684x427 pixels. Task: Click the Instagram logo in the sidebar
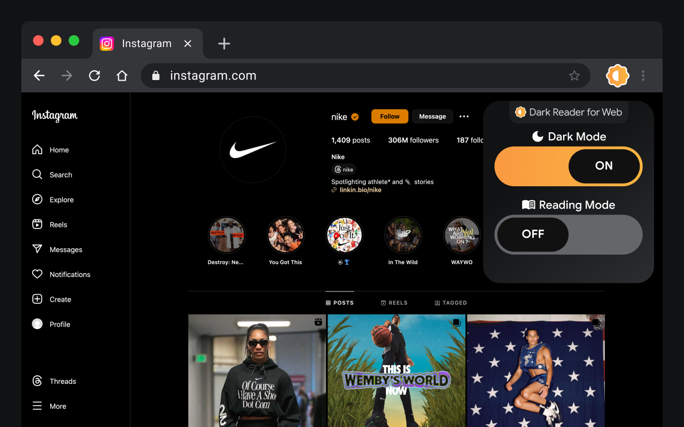click(x=55, y=116)
